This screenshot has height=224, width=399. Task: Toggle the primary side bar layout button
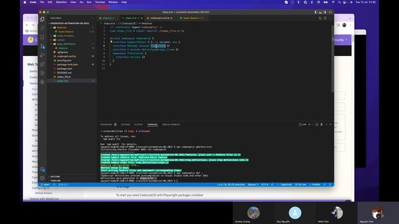(x=316, y=12)
